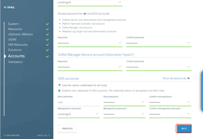Select vSphere vMotion step
This screenshot has height=139, width=203.
click(x=20, y=34)
